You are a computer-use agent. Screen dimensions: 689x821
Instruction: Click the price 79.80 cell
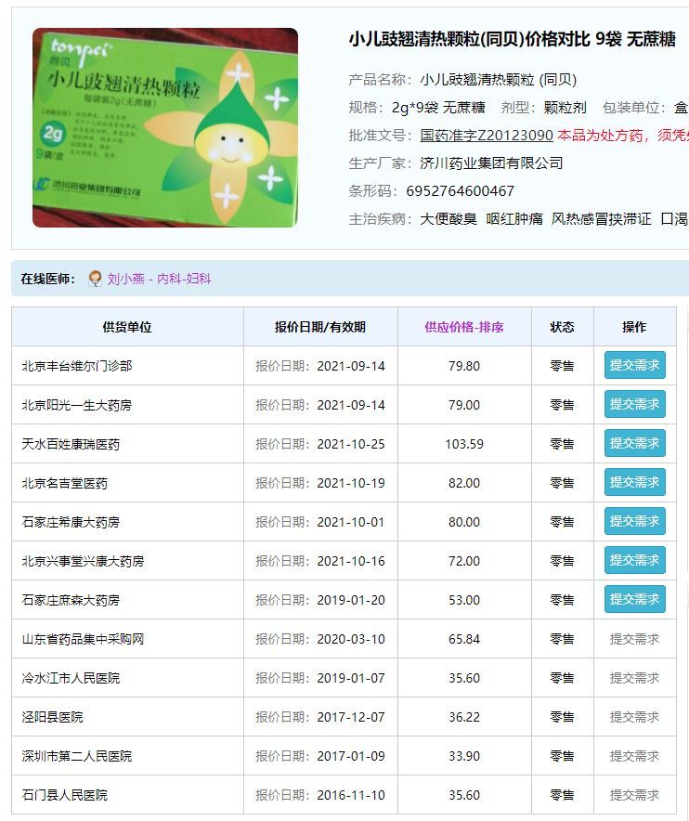click(464, 366)
